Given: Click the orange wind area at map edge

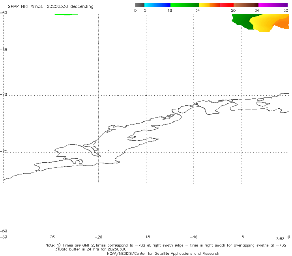Looking at the screenshot, I should 282,23.
